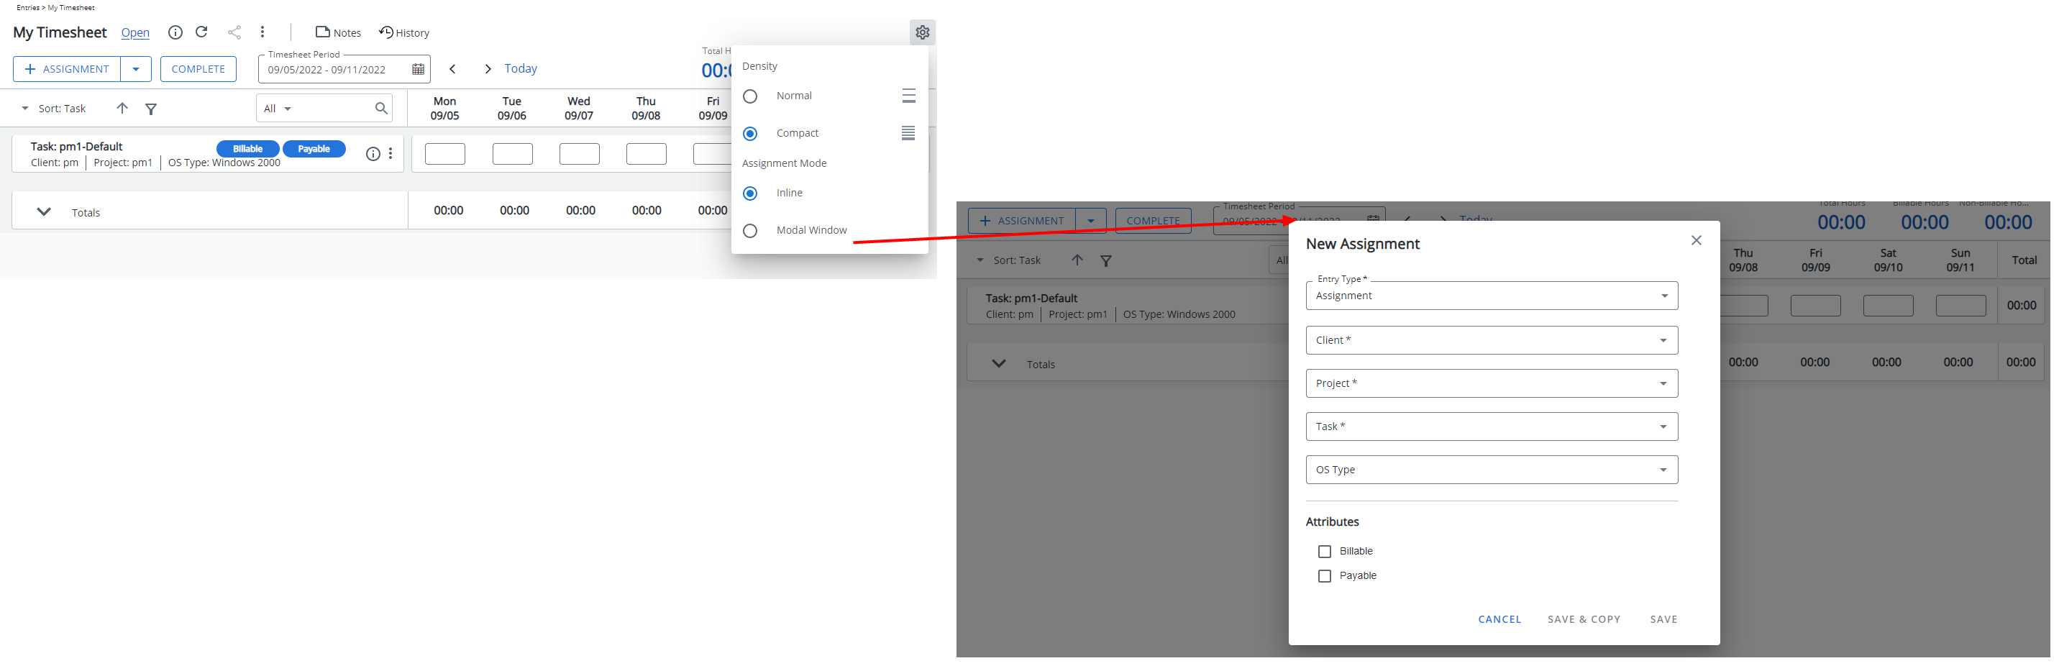Toggle ascending sort arrow in left window
Image resolution: width=2059 pixels, height=666 pixels.
click(x=122, y=108)
